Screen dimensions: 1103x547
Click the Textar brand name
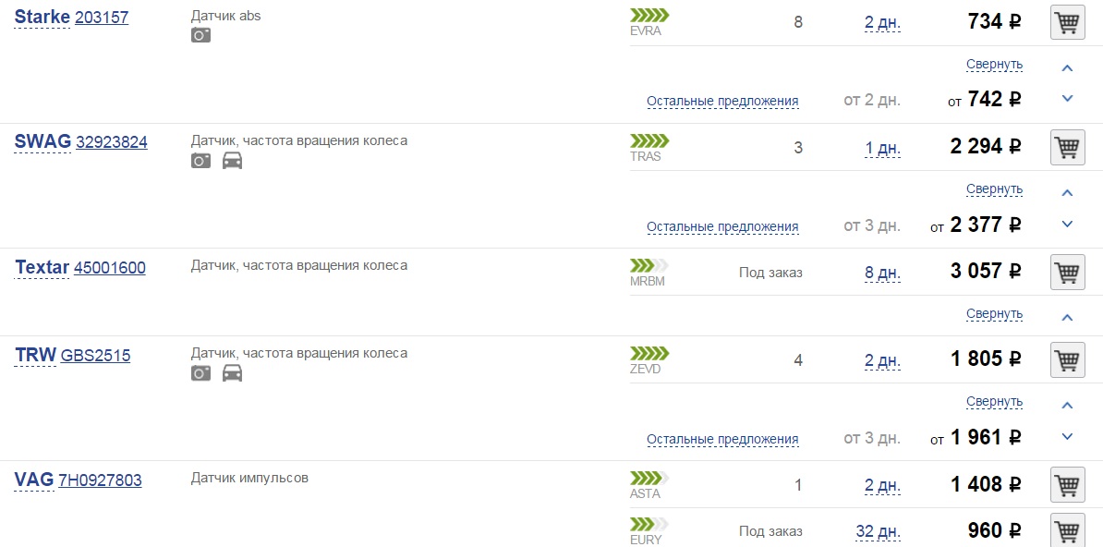click(42, 268)
